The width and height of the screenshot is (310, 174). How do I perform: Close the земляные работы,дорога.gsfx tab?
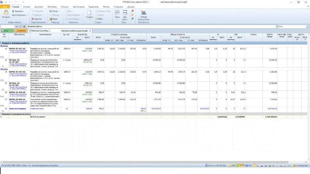click(x=90, y=31)
